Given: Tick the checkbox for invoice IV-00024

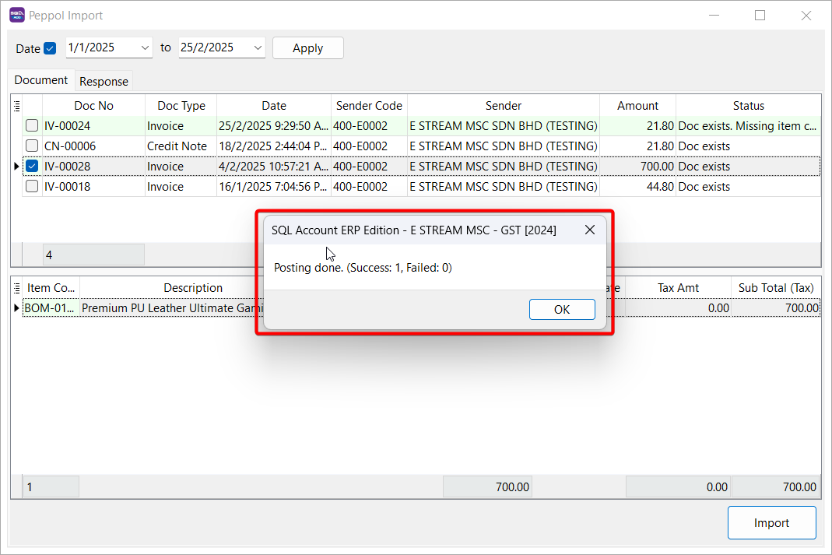Looking at the screenshot, I should [x=32, y=126].
